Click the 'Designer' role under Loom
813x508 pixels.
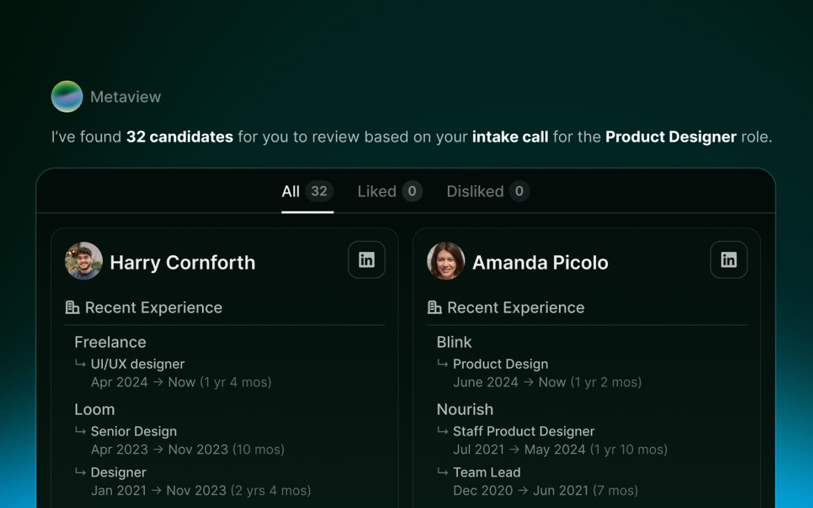pos(119,473)
